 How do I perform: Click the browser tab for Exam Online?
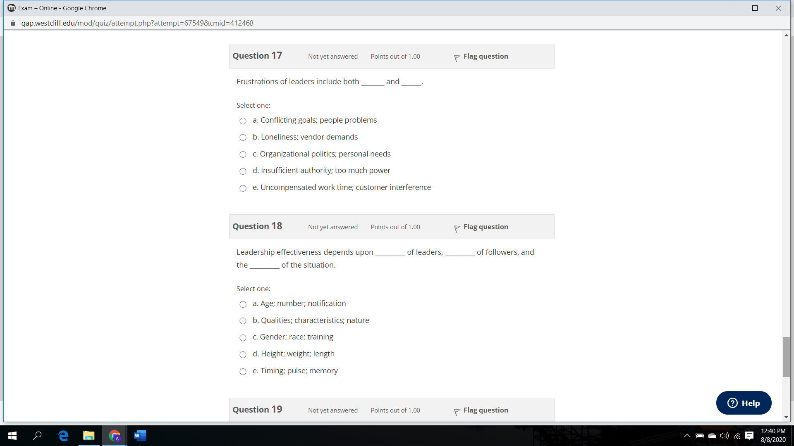tap(62, 7)
